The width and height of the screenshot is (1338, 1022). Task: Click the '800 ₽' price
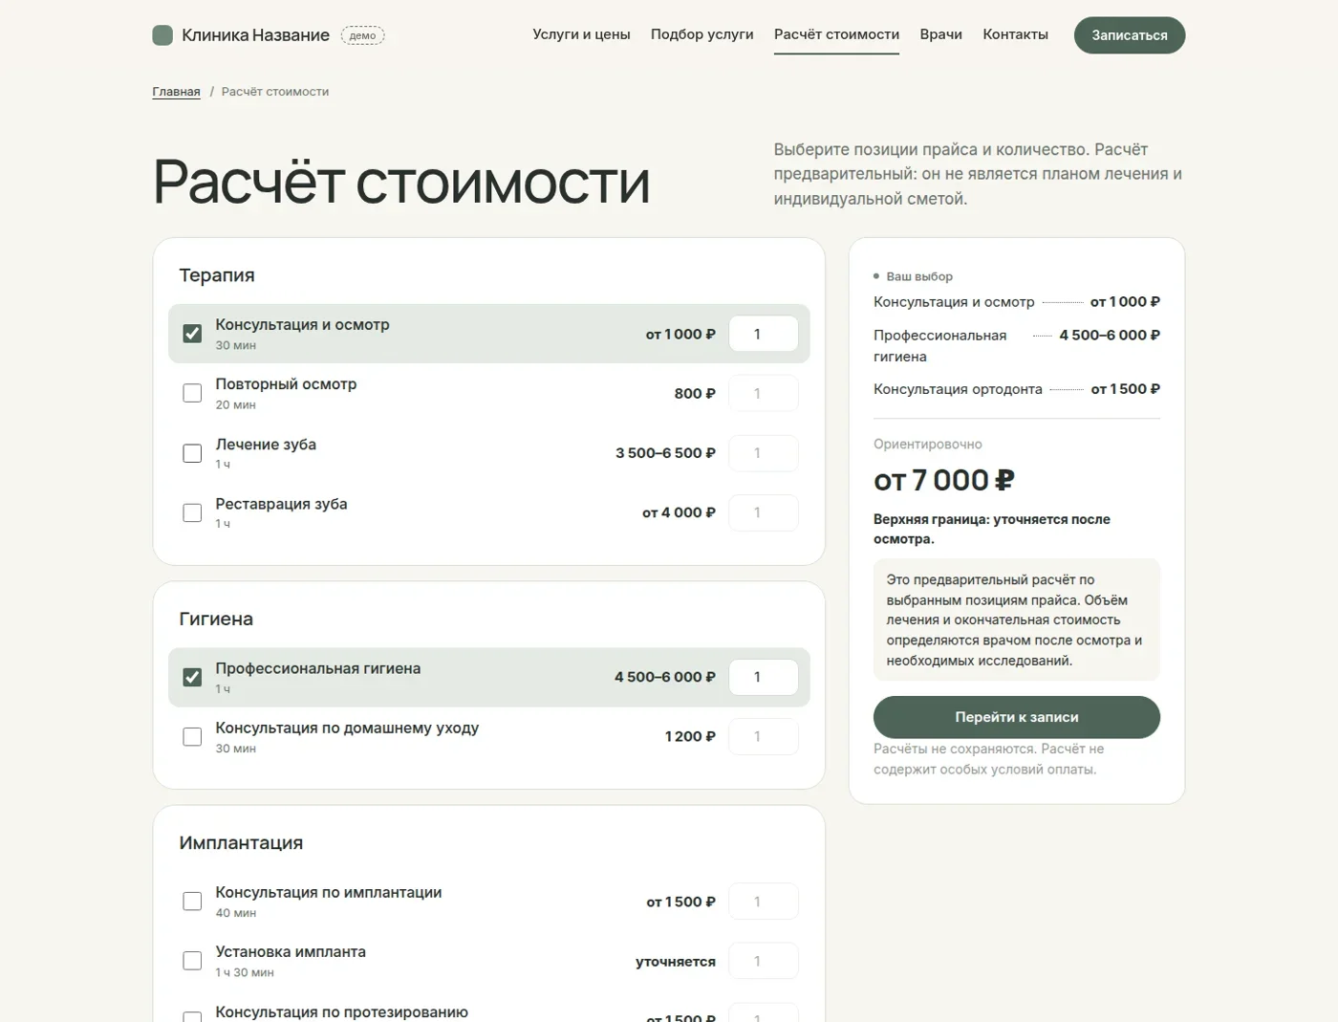pos(695,393)
